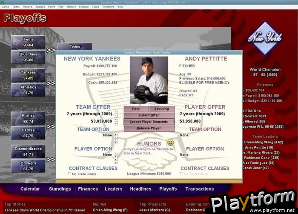
Task: Switch to the Finances tab
Action: [x=88, y=189]
